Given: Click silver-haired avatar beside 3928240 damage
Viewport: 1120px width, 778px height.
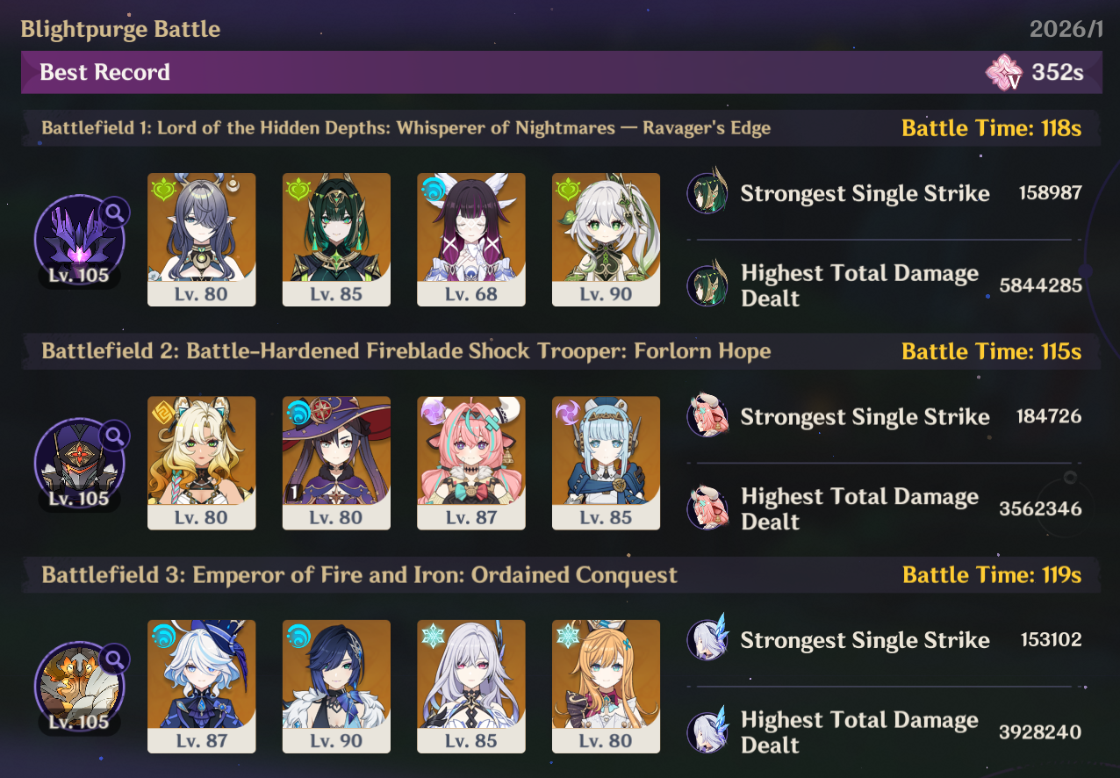Looking at the screenshot, I should [x=707, y=731].
